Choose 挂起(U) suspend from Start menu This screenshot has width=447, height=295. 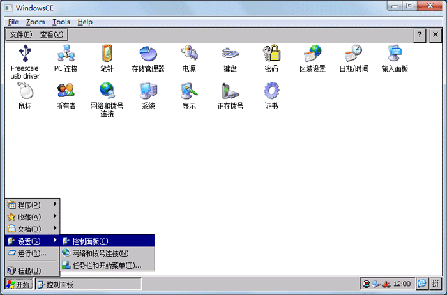pyautogui.click(x=32, y=270)
